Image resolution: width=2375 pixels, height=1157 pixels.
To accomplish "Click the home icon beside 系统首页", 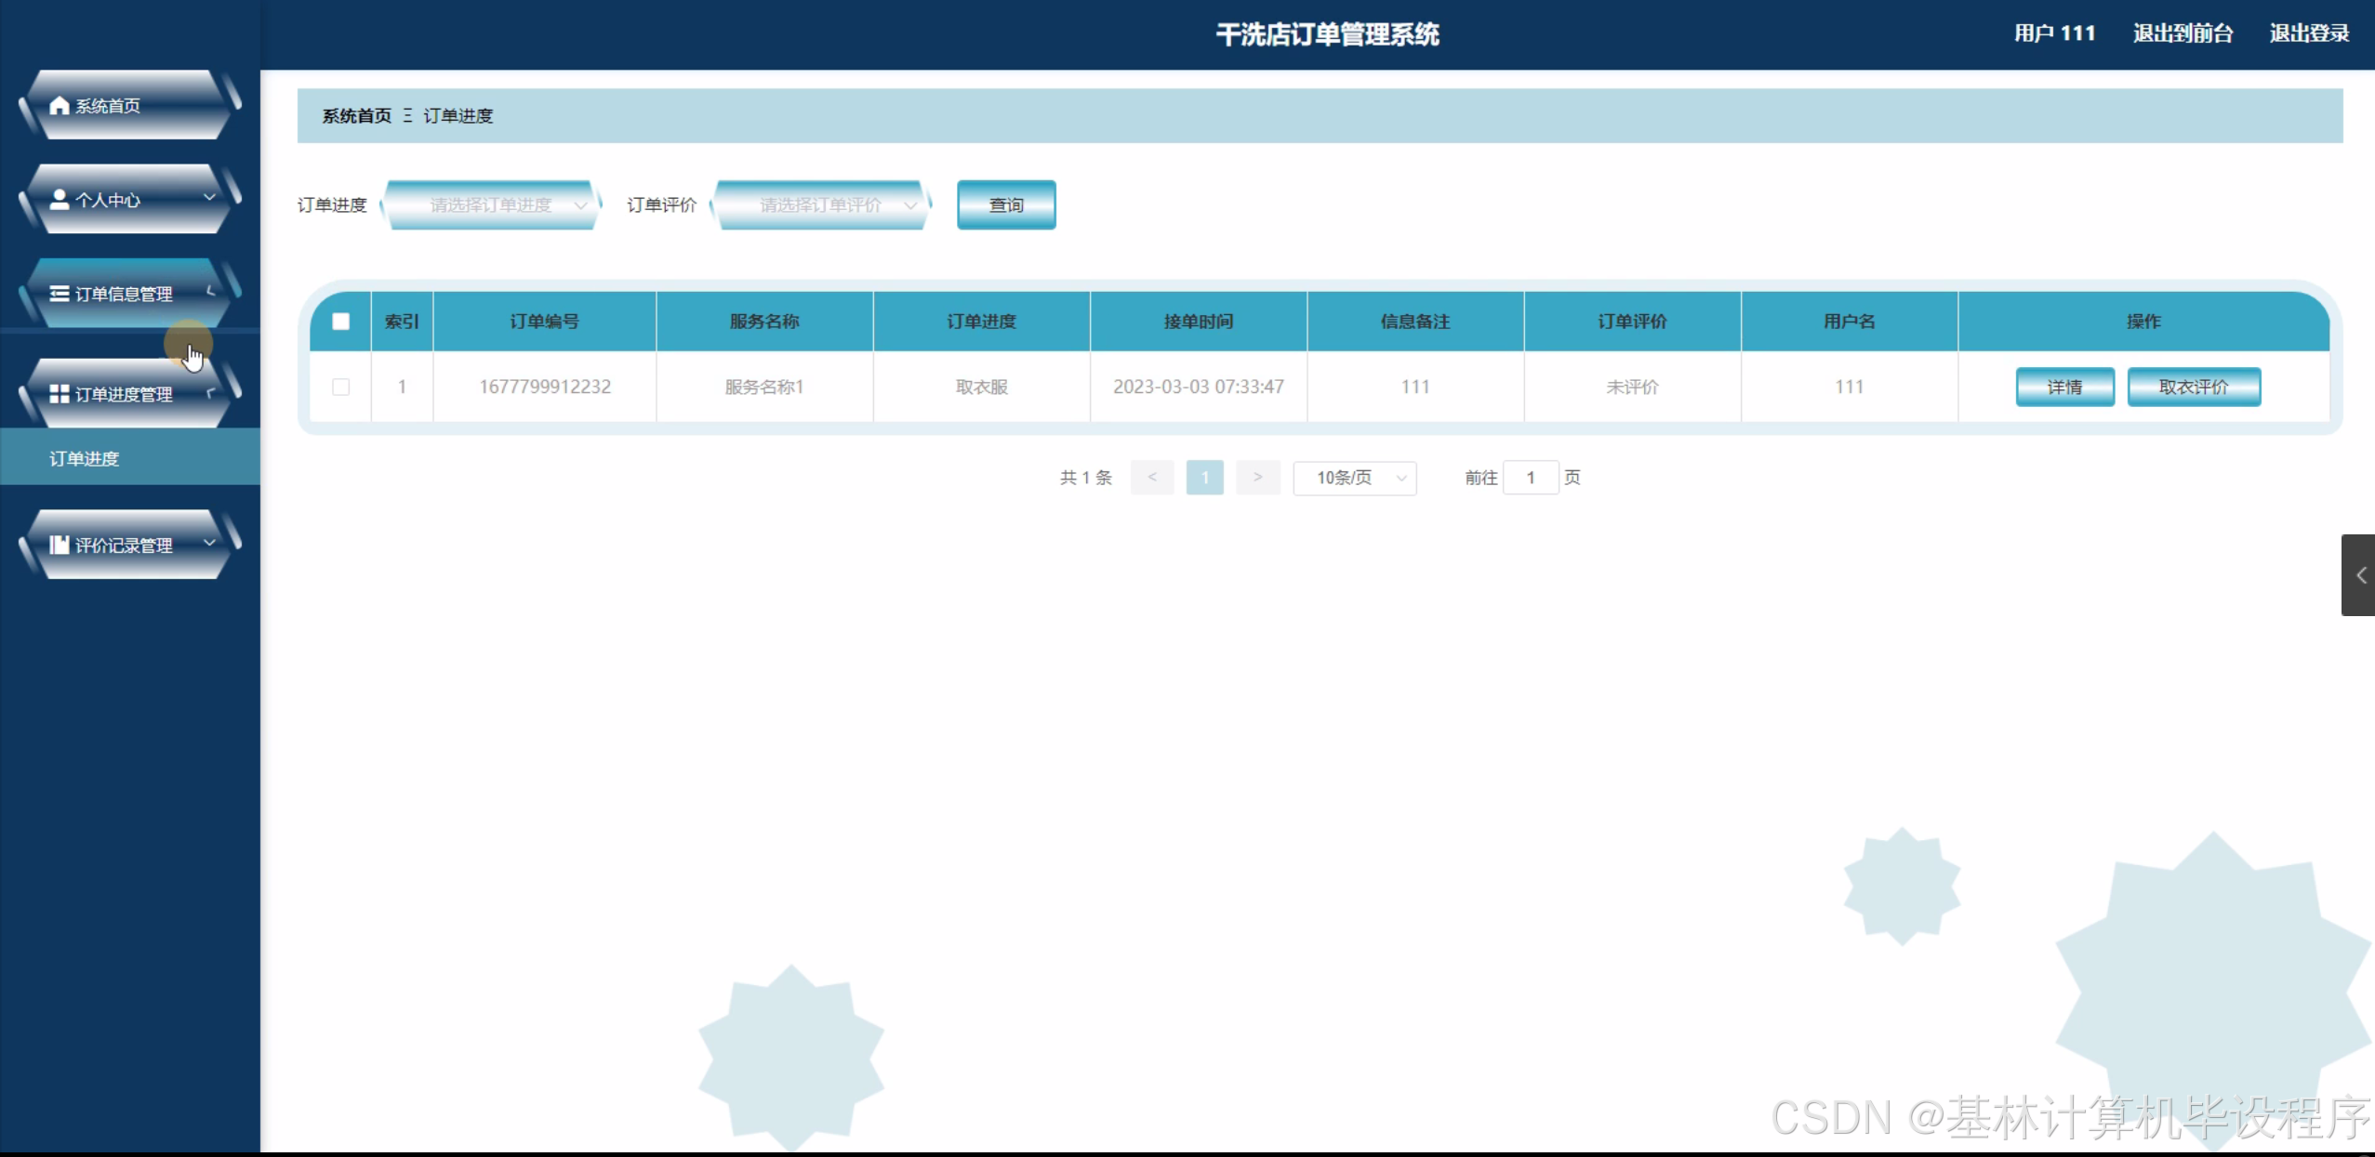I will 60,106.
